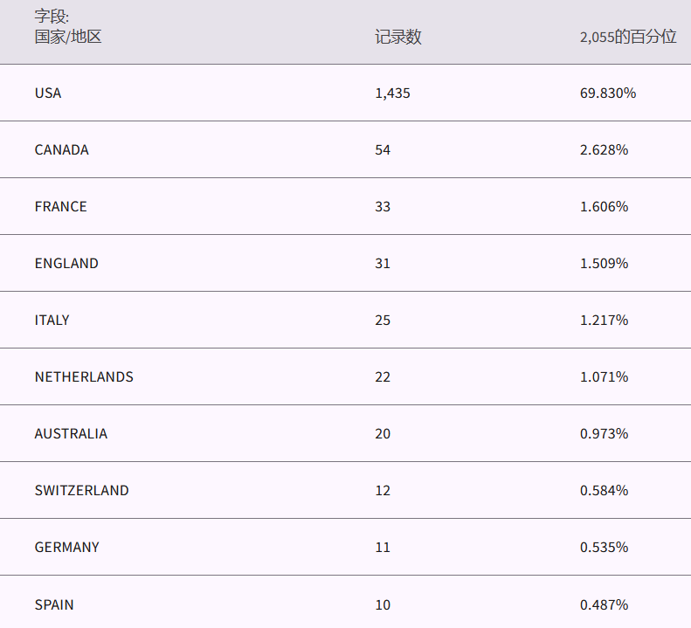The width and height of the screenshot is (691, 628).
Task: Select the CANADA country entry
Action: pos(61,149)
